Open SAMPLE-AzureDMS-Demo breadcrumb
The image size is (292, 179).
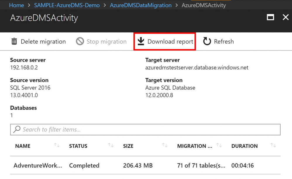tap(67, 5)
